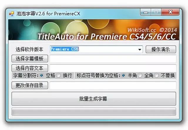Select the 不替换 radio option
The width and height of the screenshot is (188, 130).
pos(157,75)
